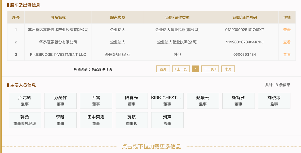Image resolution: width=301 pixels, height=153 pixels.
Task: Open the 贾波 董事长 card
Action: 131,120
